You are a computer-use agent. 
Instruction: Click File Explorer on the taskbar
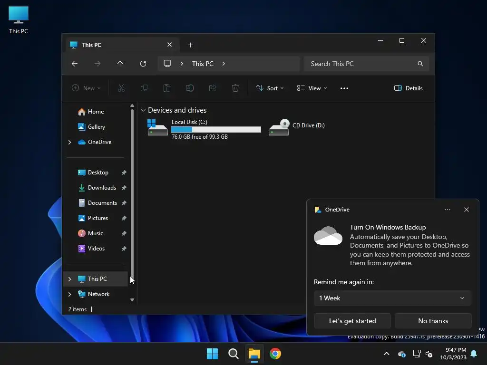[x=254, y=354]
